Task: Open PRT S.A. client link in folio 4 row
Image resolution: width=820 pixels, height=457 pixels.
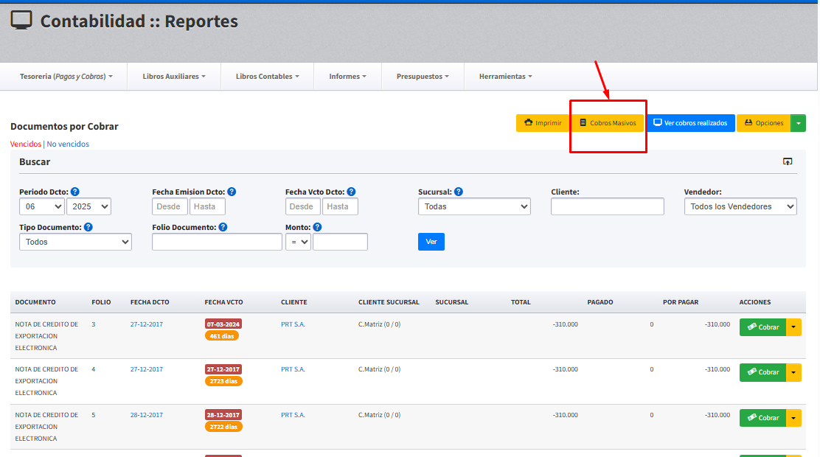Action: [x=293, y=369]
